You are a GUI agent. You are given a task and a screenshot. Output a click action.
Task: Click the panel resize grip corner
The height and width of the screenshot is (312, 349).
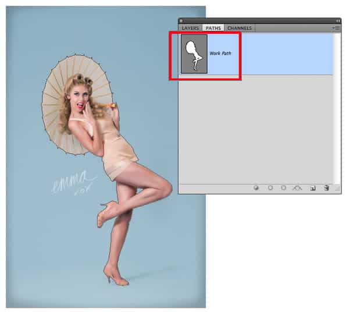coord(337,189)
